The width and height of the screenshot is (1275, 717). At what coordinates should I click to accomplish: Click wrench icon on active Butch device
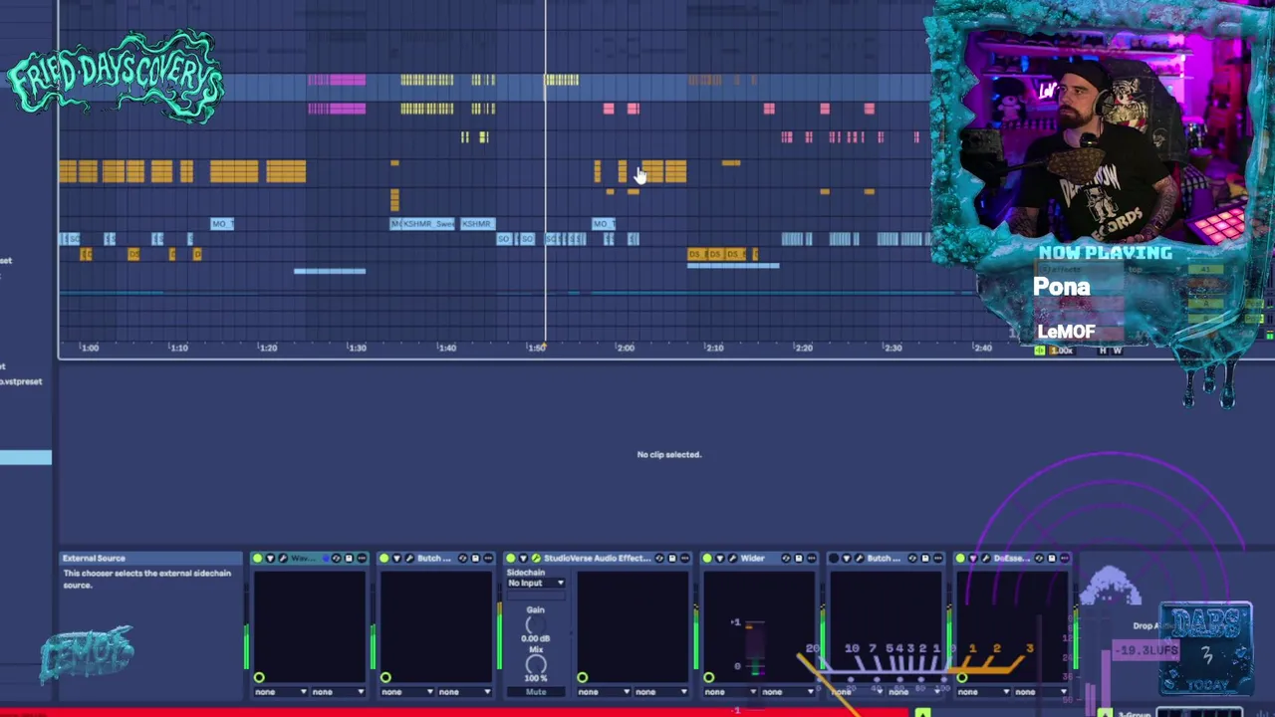click(x=409, y=559)
